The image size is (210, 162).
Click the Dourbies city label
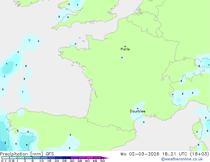(137, 111)
